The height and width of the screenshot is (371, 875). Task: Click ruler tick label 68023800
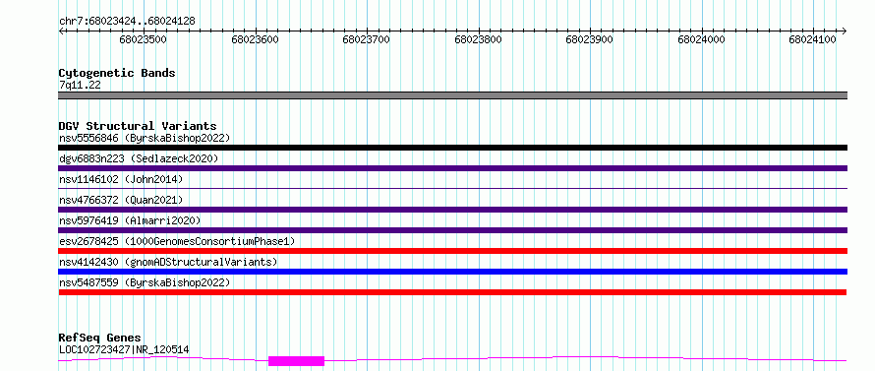(x=478, y=39)
